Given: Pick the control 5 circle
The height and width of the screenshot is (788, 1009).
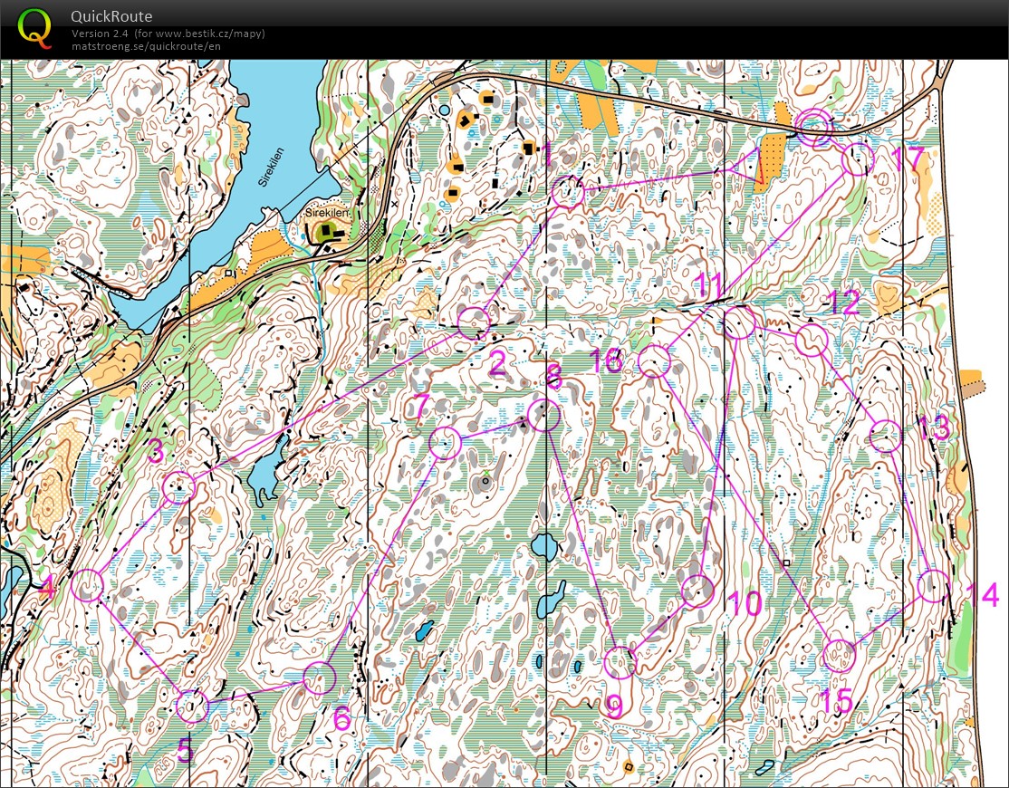Looking at the screenshot, I should click(x=192, y=706).
